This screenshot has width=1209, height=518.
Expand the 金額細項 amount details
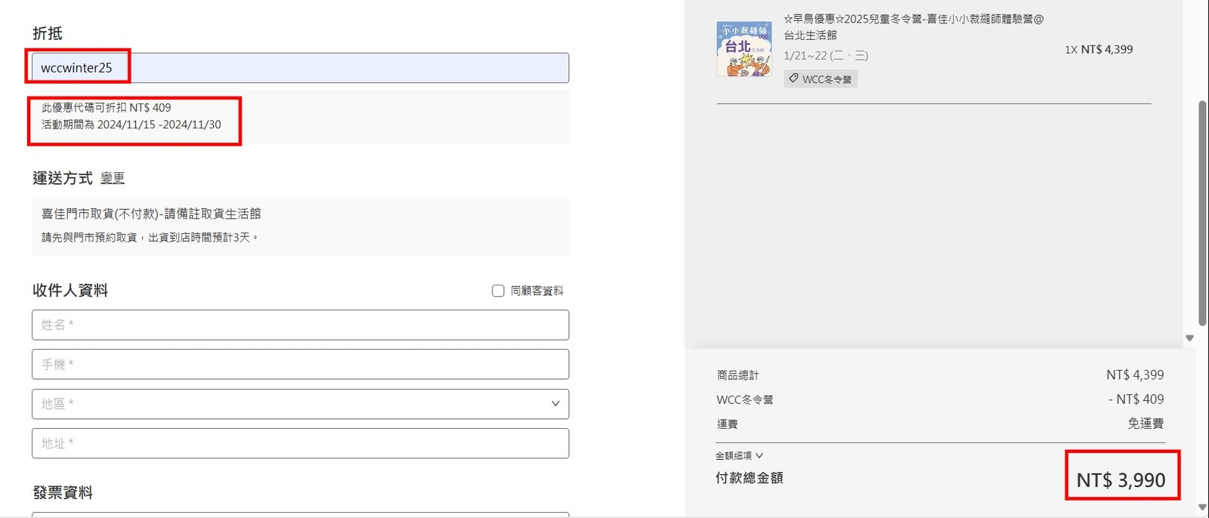739,455
